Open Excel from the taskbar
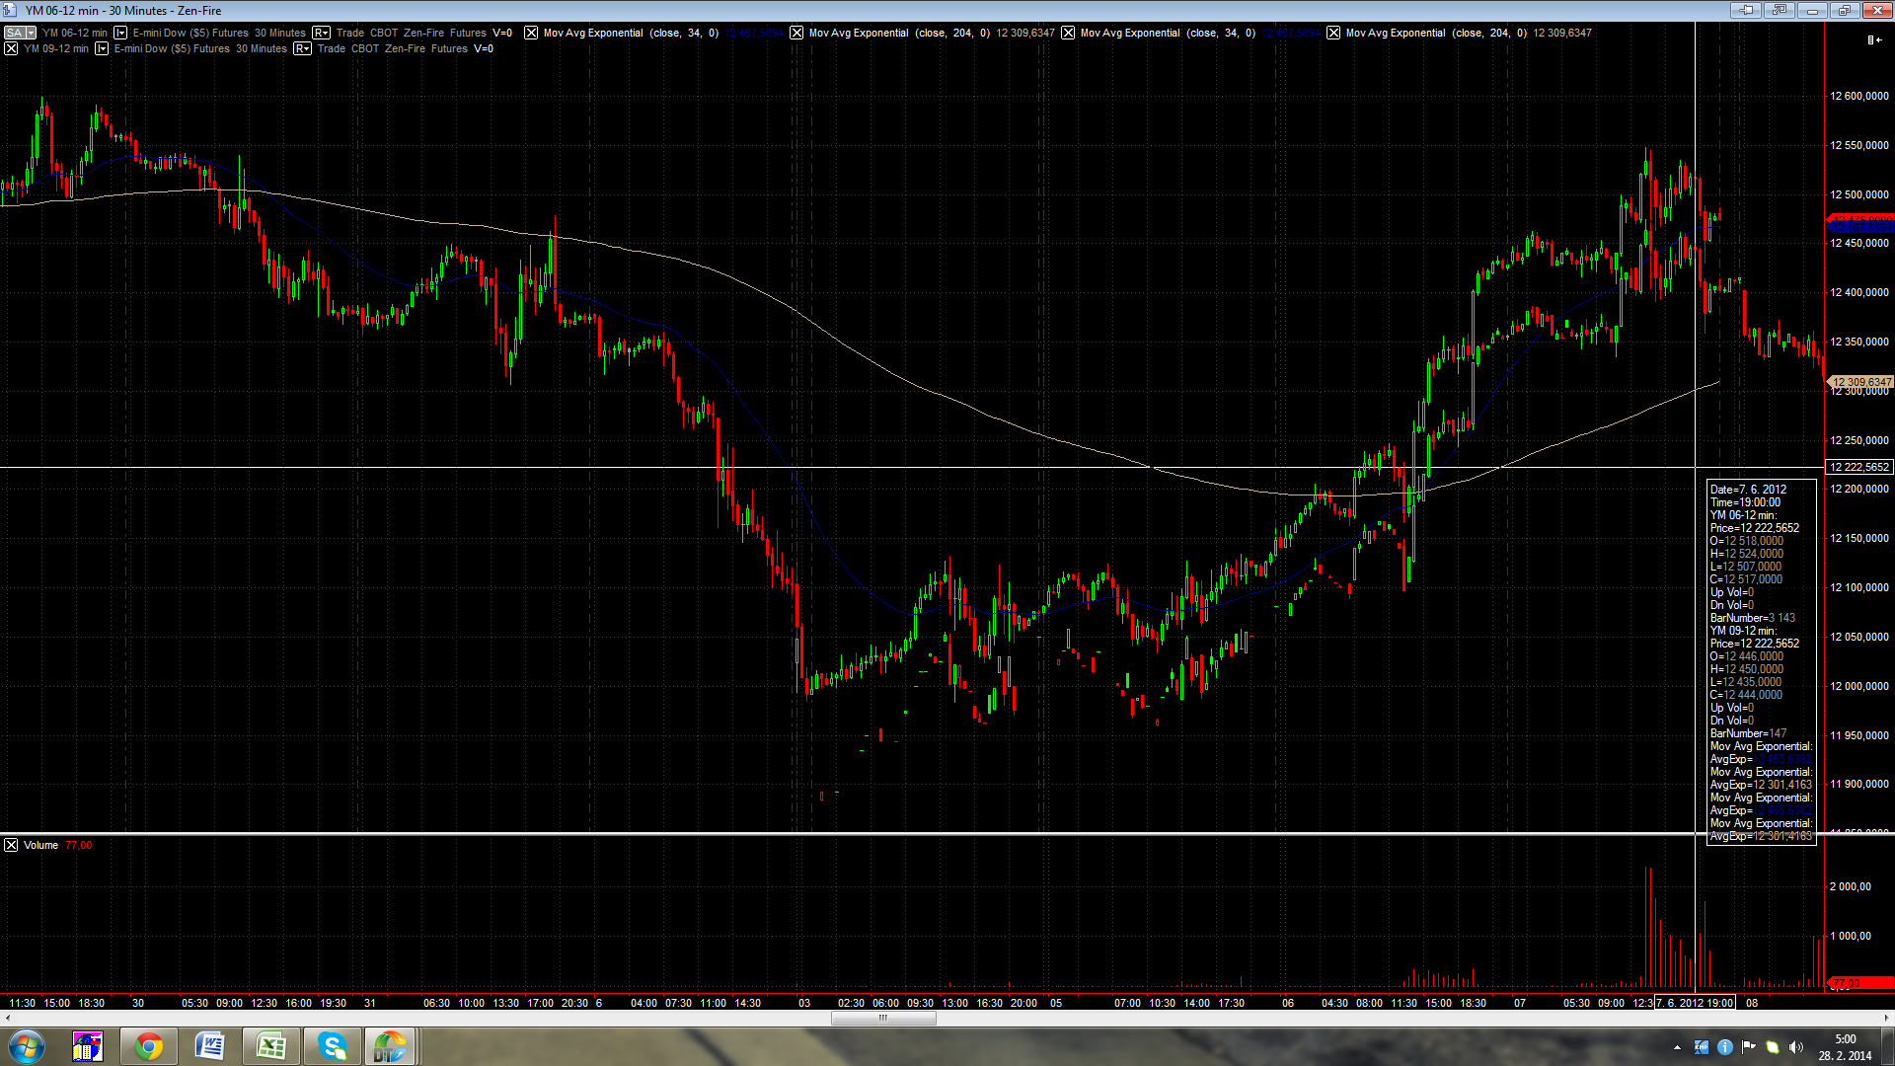This screenshot has height=1066, width=1895. (271, 1046)
